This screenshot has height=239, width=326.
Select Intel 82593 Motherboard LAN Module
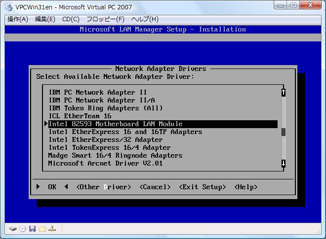click(163, 124)
